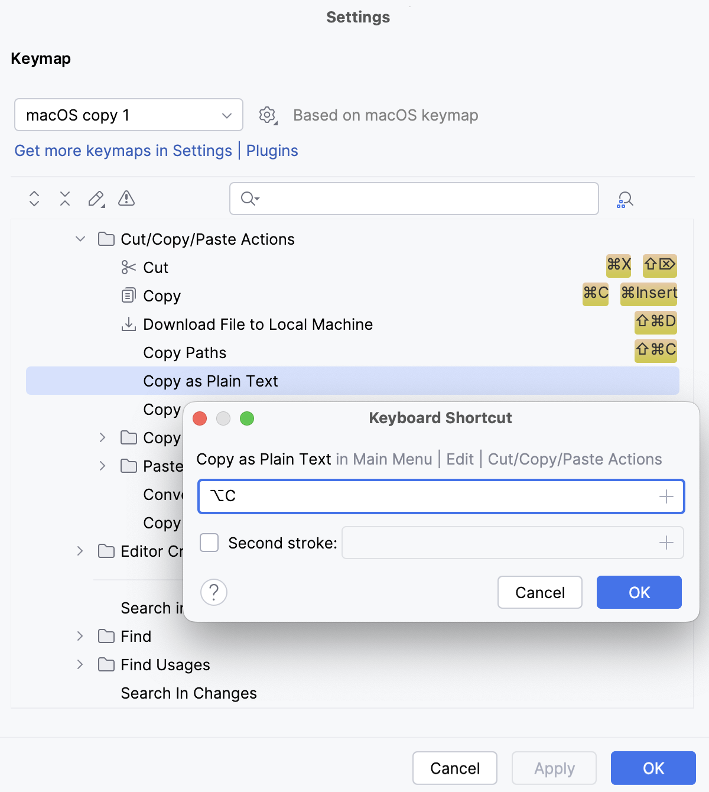The width and height of the screenshot is (709, 792).
Task: Click the Expand All toolbar icon
Action: pyautogui.click(x=34, y=199)
